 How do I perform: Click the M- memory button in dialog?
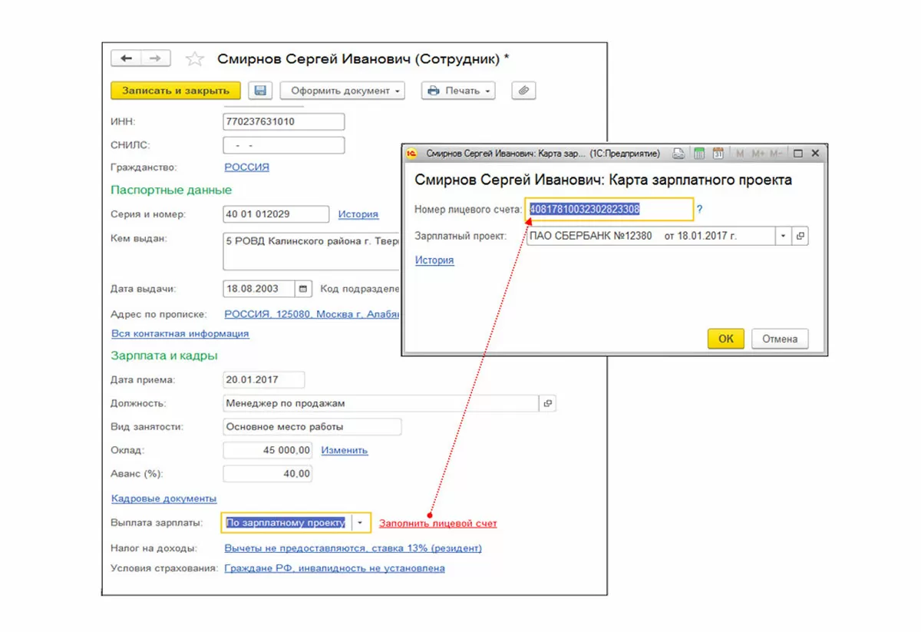775,154
